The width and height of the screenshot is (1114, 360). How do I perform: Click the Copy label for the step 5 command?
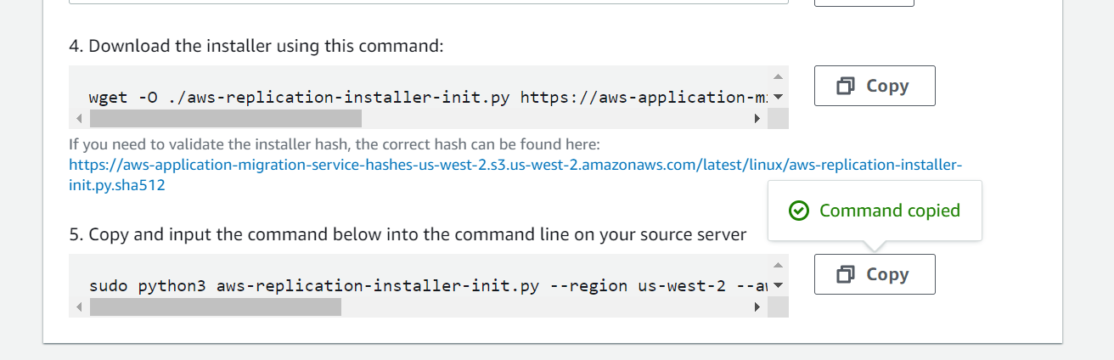pos(887,274)
